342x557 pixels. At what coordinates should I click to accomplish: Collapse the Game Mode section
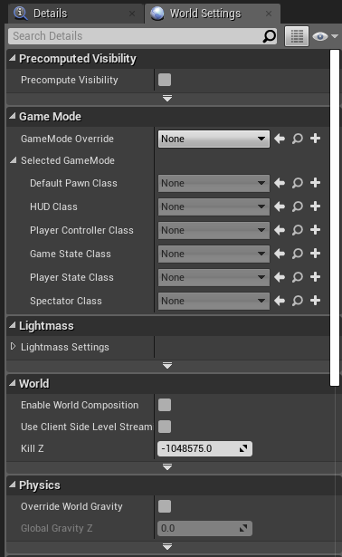click(x=12, y=116)
